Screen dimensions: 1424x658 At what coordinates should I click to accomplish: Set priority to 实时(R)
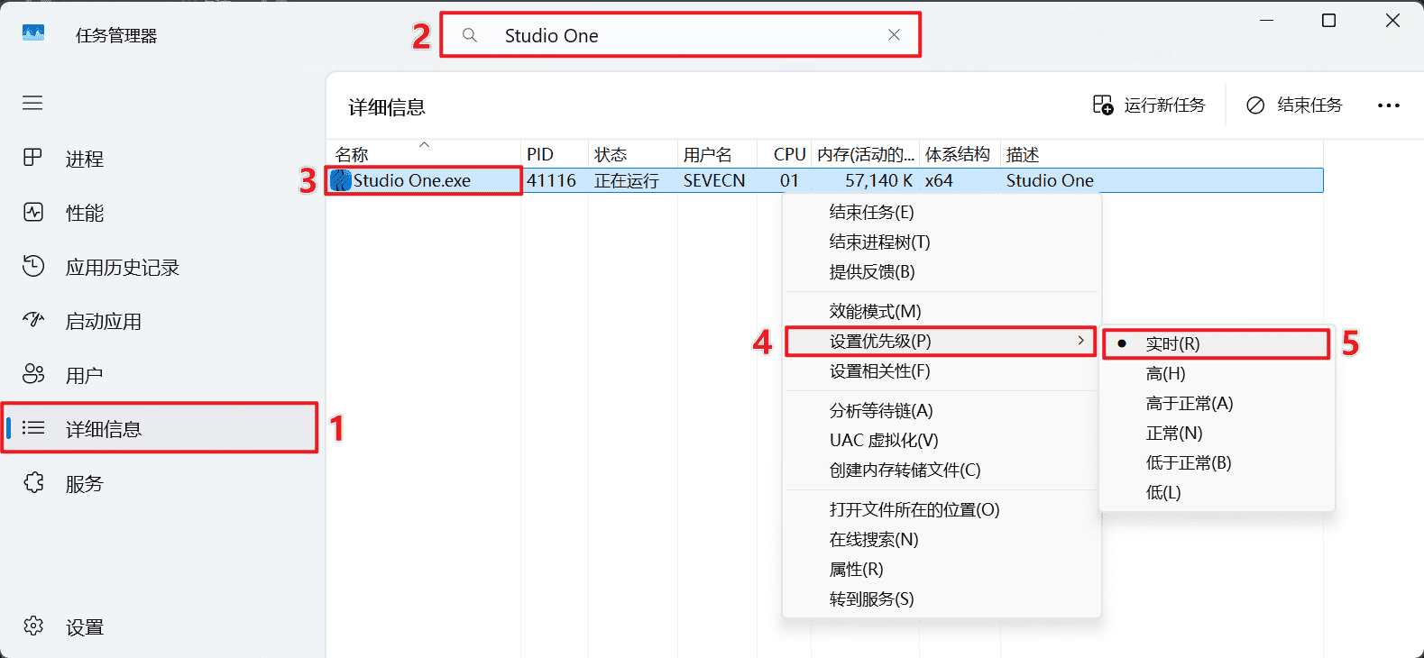pyautogui.click(x=1217, y=343)
